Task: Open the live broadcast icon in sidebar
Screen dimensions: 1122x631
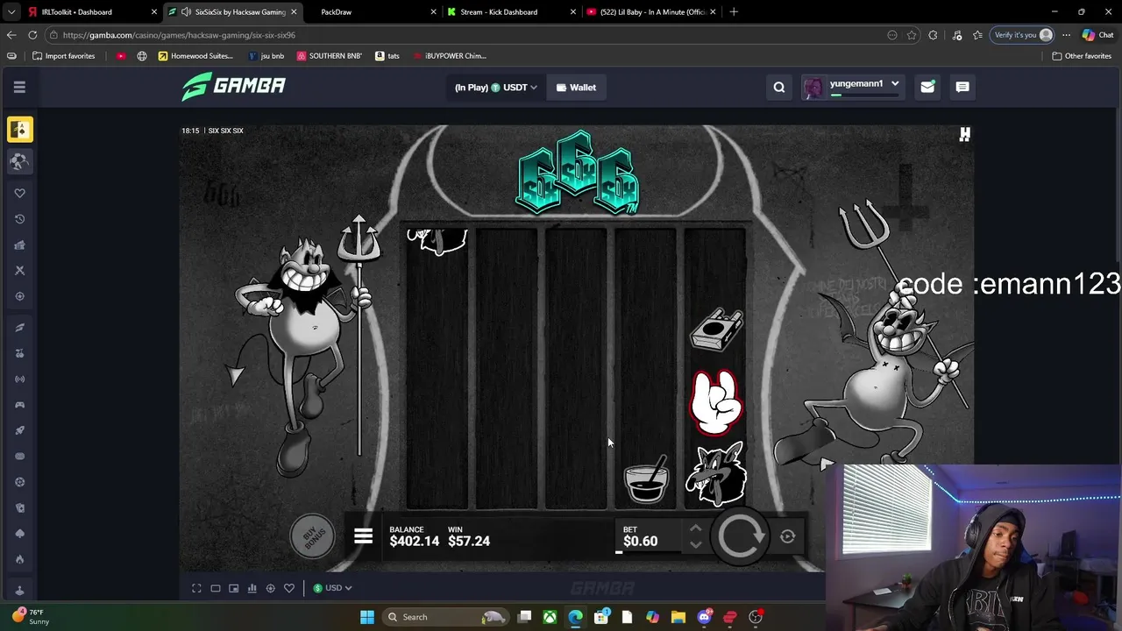Action: [x=19, y=379]
